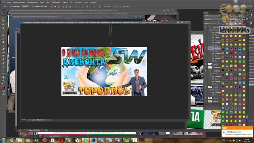Toggle effects visibility of the ДИСКОНТА layer
The image size is (254, 143).
coord(211,30)
